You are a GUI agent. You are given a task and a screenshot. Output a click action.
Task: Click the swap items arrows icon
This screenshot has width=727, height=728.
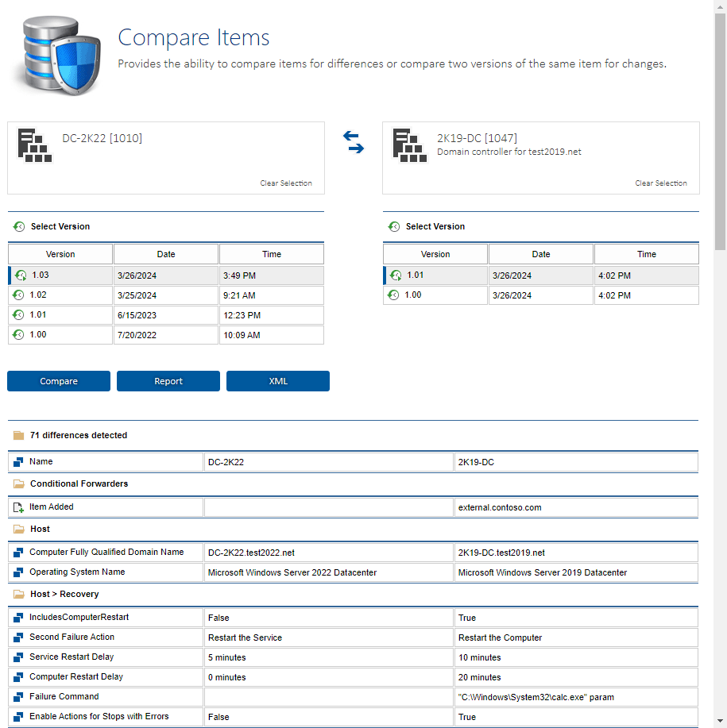tap(354, 142)
